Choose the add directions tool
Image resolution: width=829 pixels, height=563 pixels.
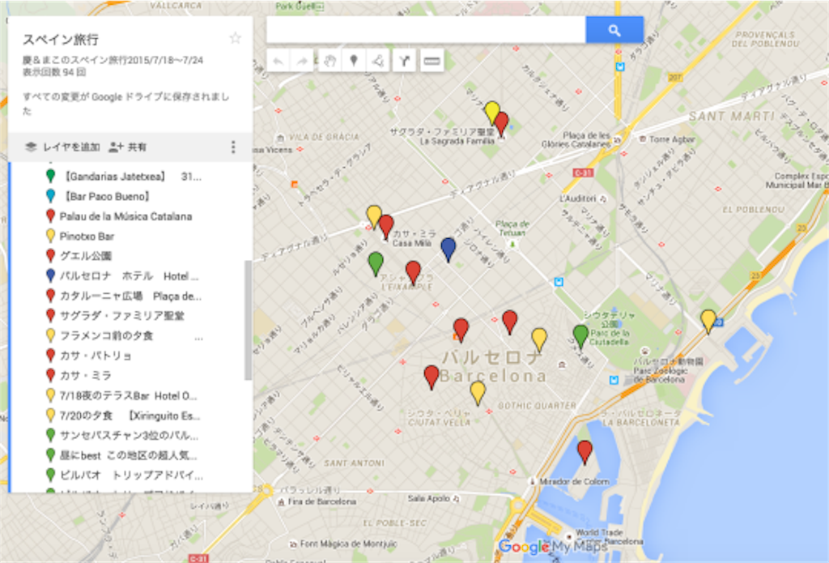(x=405, y=62)
